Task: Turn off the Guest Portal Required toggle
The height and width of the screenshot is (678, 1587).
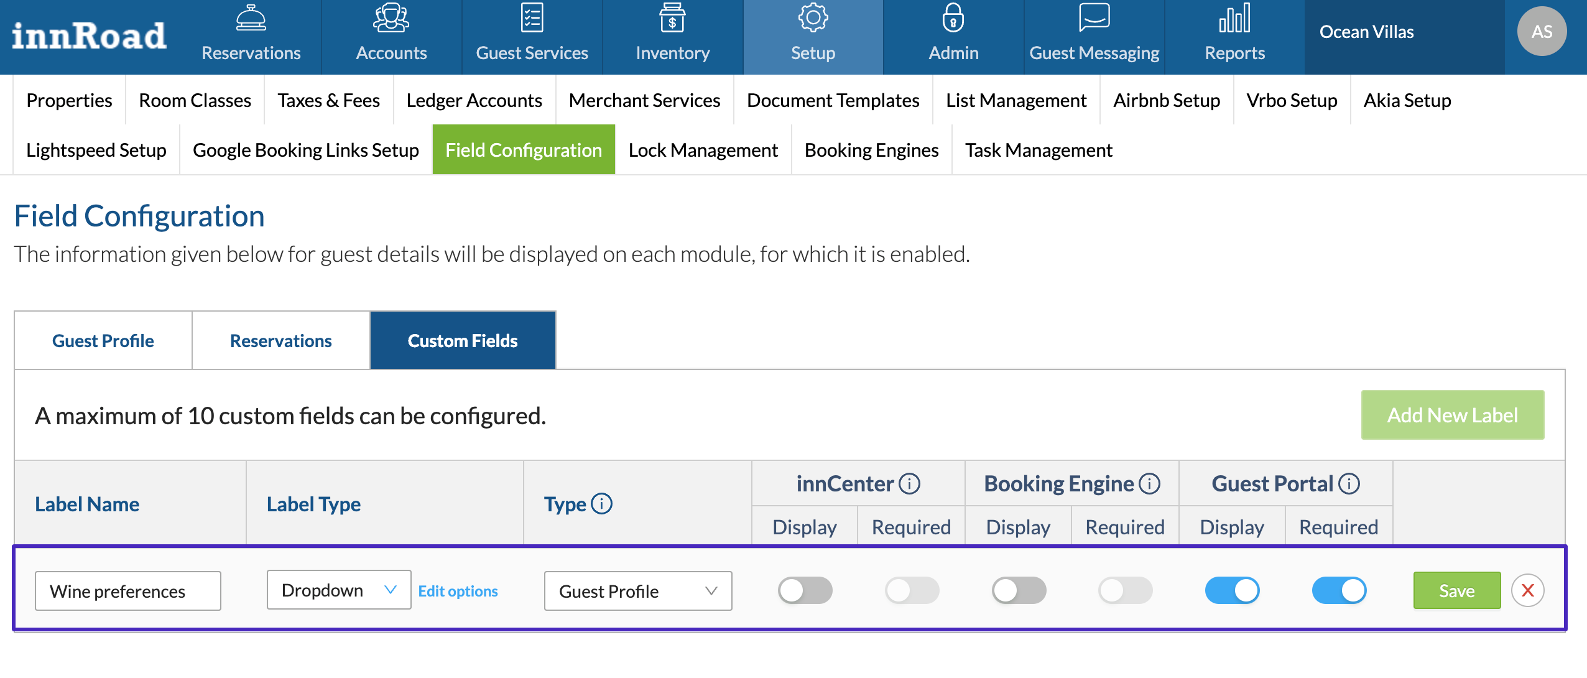Action: (1339, 590)
